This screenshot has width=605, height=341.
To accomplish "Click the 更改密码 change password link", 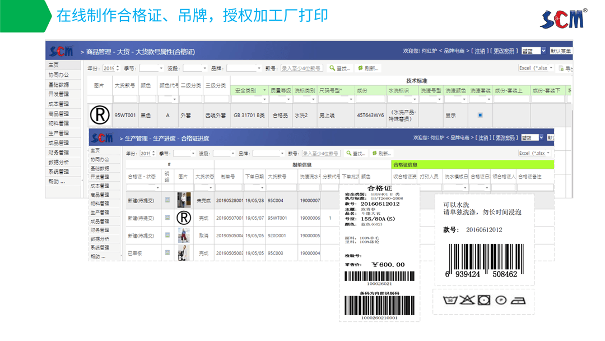I will point(504,50).
